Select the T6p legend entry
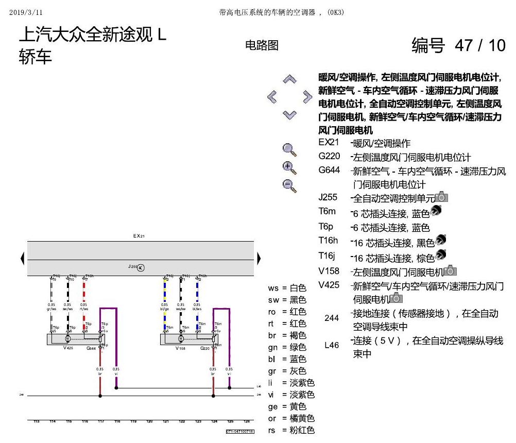The width and height of the screenshot is (516, 443). click(x=374, y=227)
